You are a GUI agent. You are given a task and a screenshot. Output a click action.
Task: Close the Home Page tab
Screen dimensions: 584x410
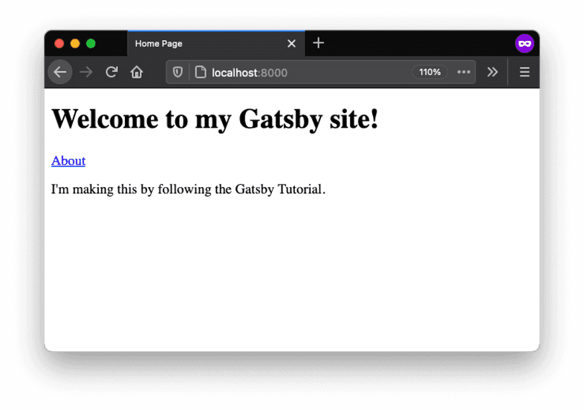[x=291, y=44]
